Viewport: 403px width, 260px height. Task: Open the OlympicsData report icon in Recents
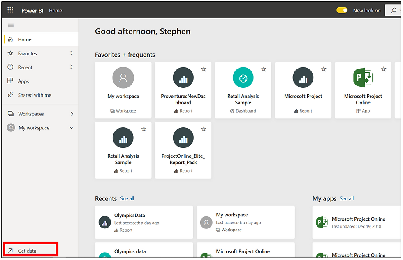tap(104, 222)
